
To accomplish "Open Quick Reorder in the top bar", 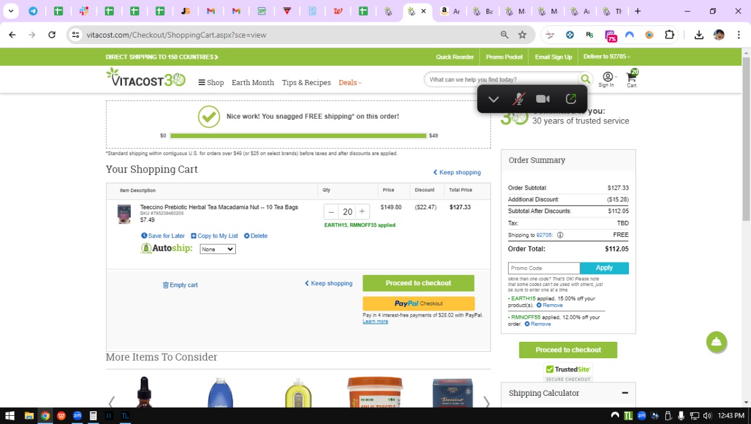I will [x=455, y=57].
